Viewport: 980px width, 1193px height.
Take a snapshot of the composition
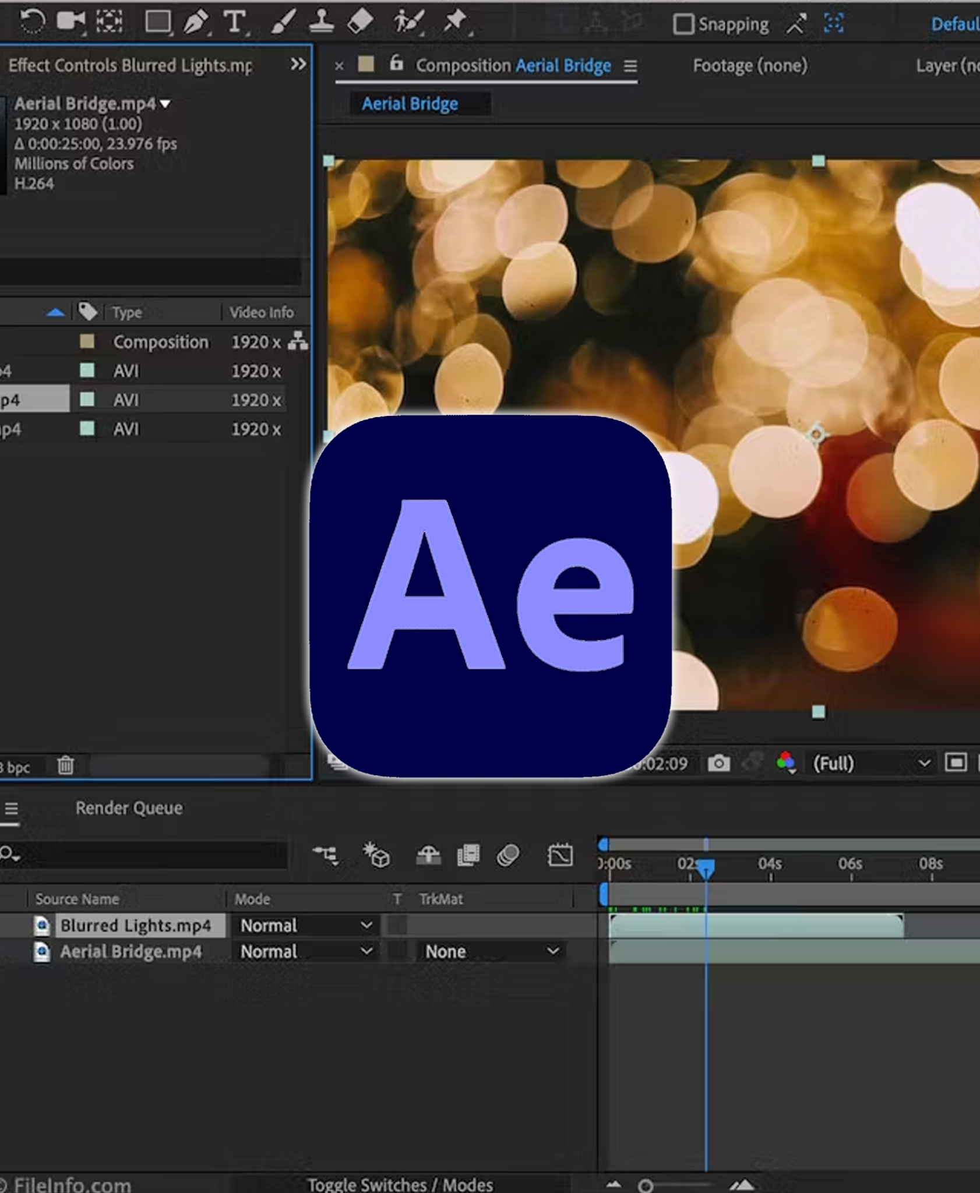tap(721, 764)
